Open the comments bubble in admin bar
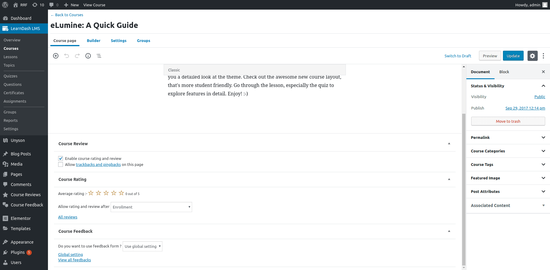The width and height of the screenshot is (550, 270). [52, 5]
